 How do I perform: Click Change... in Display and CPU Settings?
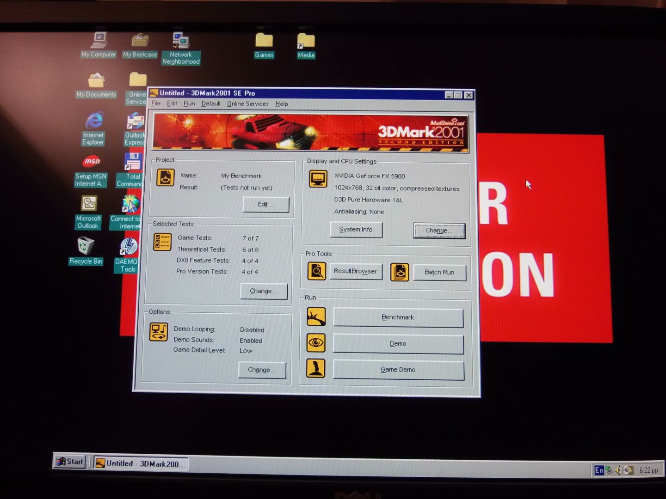click(439, 231)
